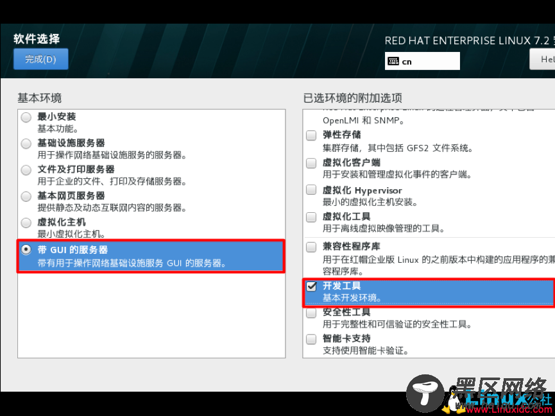Viewport: 555px width, 416px height.
Task: Click description 用于离线虚拟映像管理的工具
Action: tap(384, 229)
